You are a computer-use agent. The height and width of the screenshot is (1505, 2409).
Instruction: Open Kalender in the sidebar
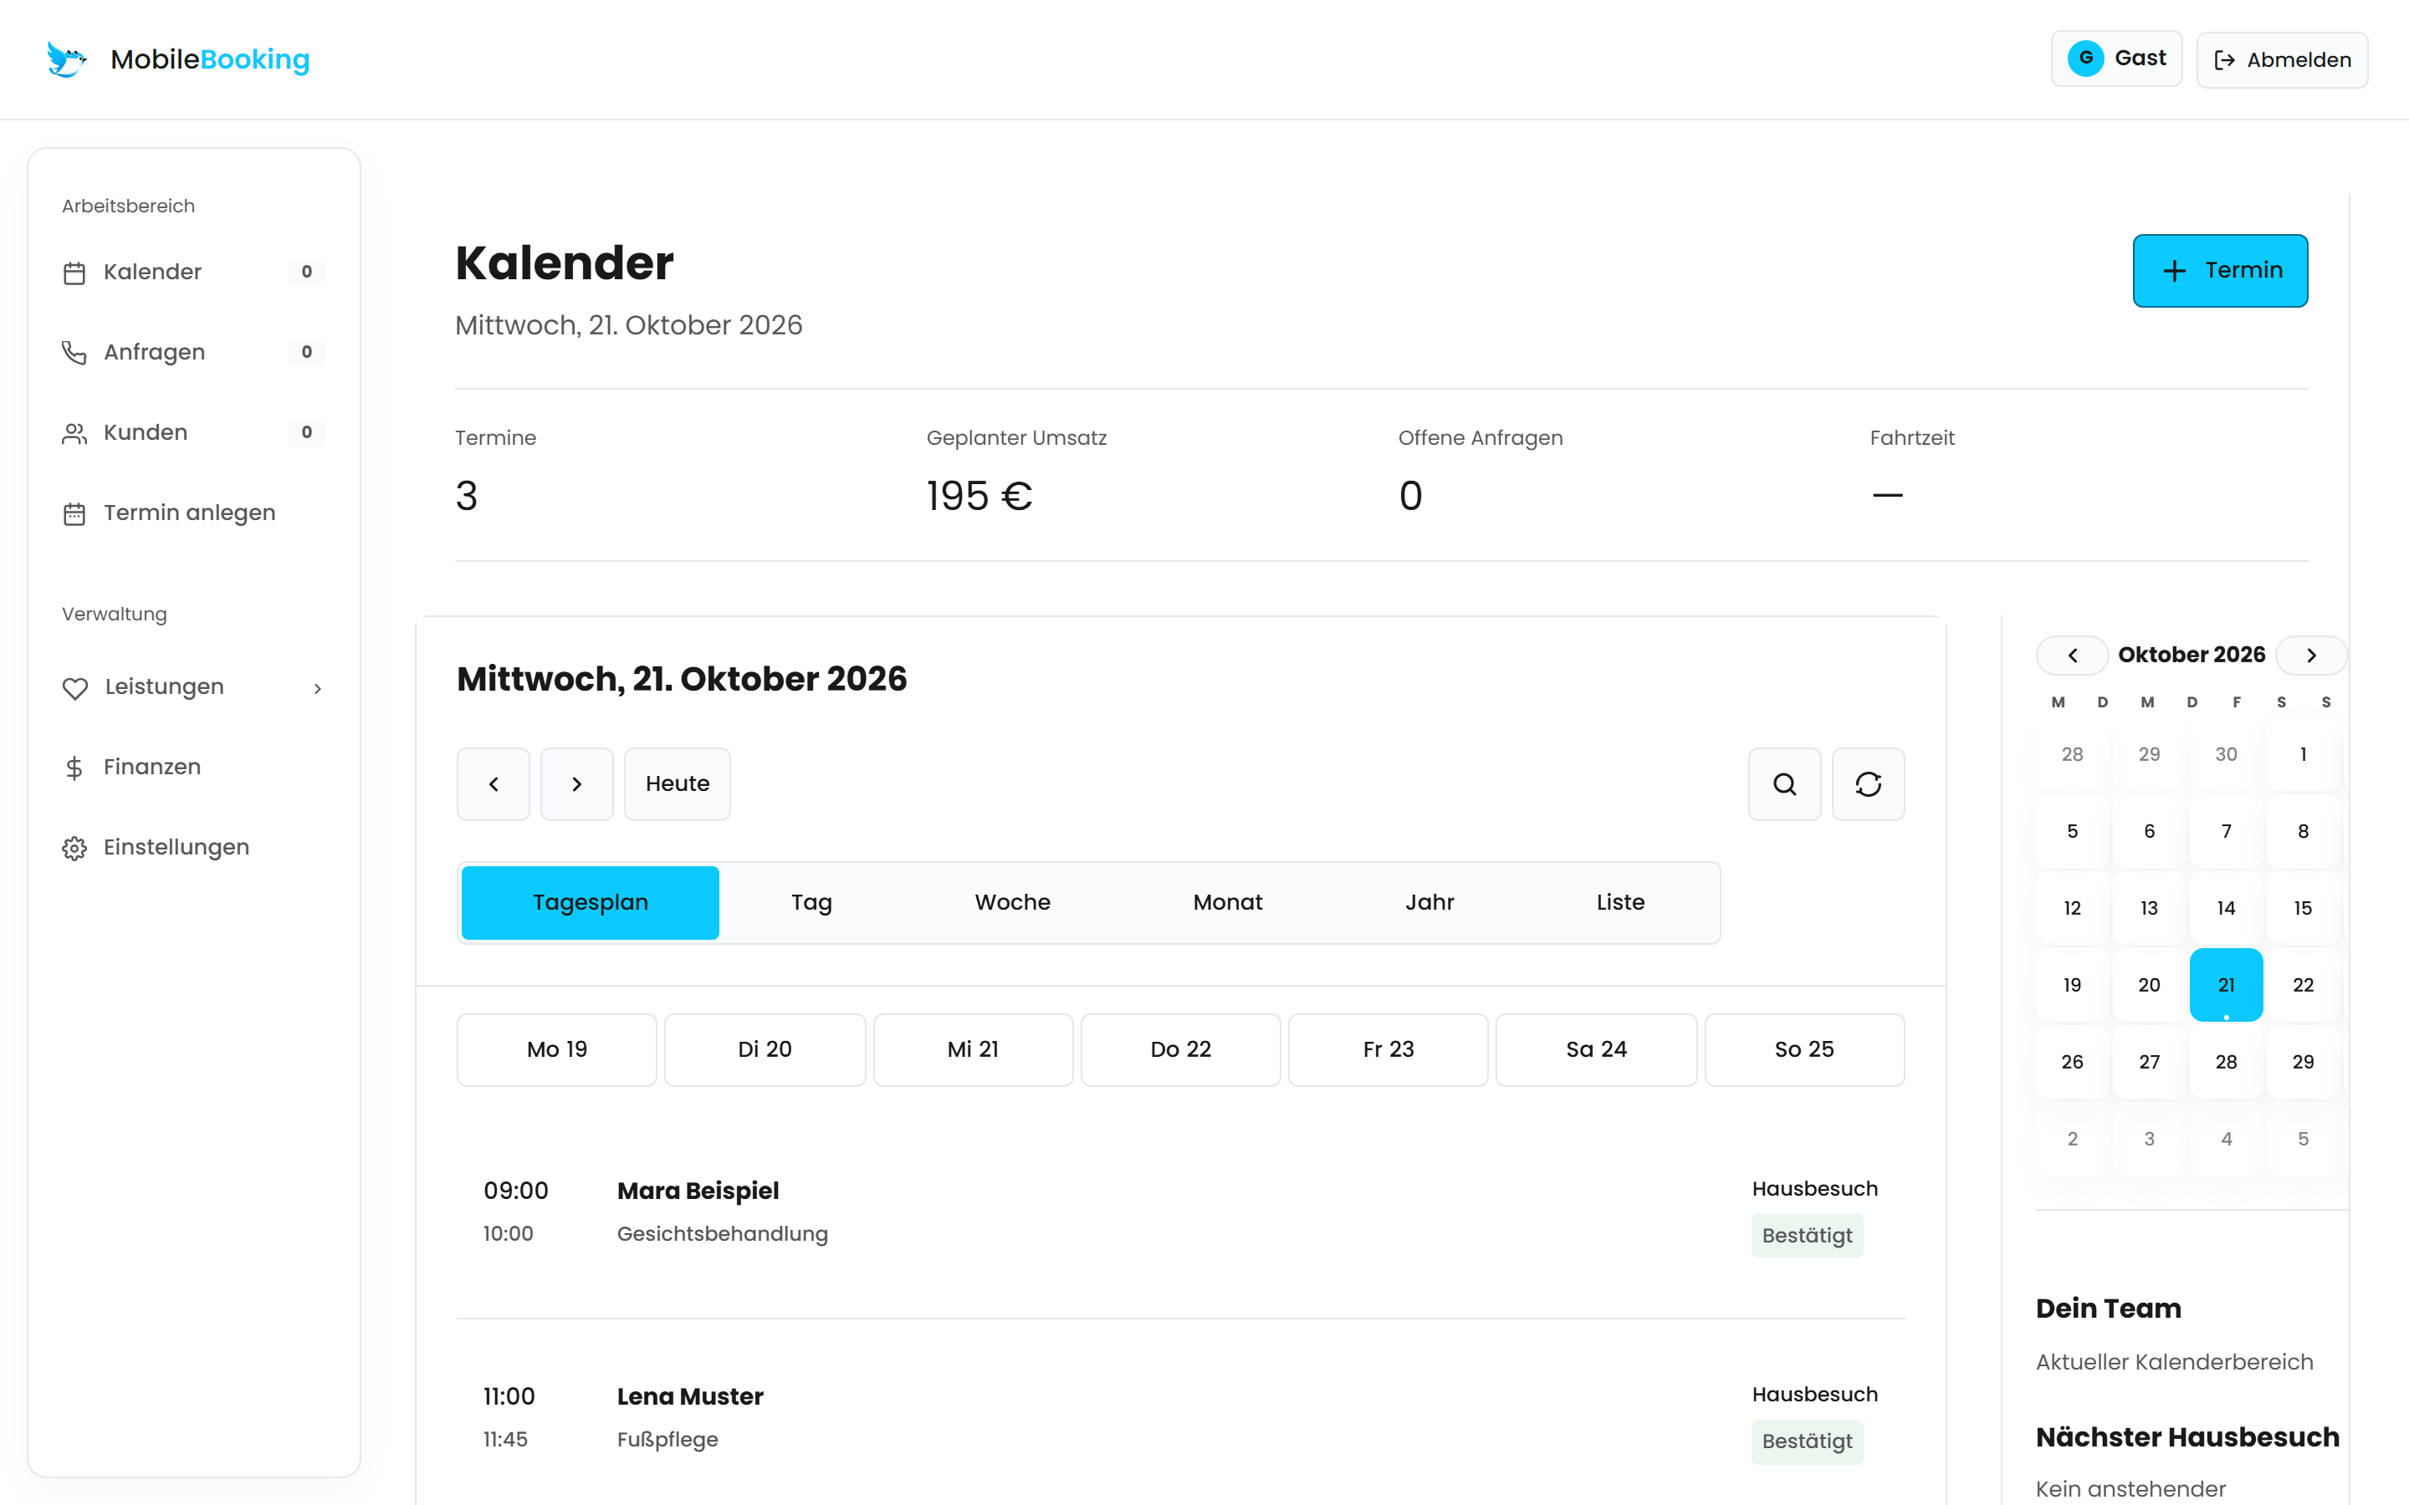[x=193, y=272]
